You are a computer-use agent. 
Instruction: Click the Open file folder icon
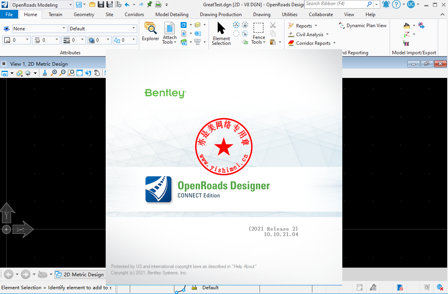coord(92,5)
